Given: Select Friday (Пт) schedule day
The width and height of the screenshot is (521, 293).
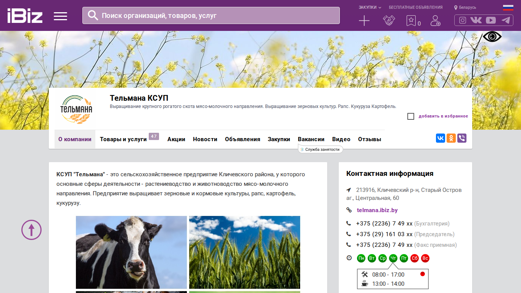Looking at the screenshot, I should click(x=404, y=258).
